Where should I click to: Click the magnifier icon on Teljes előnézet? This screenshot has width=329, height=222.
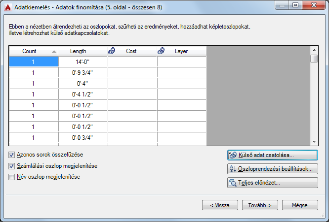coord(233,183)
